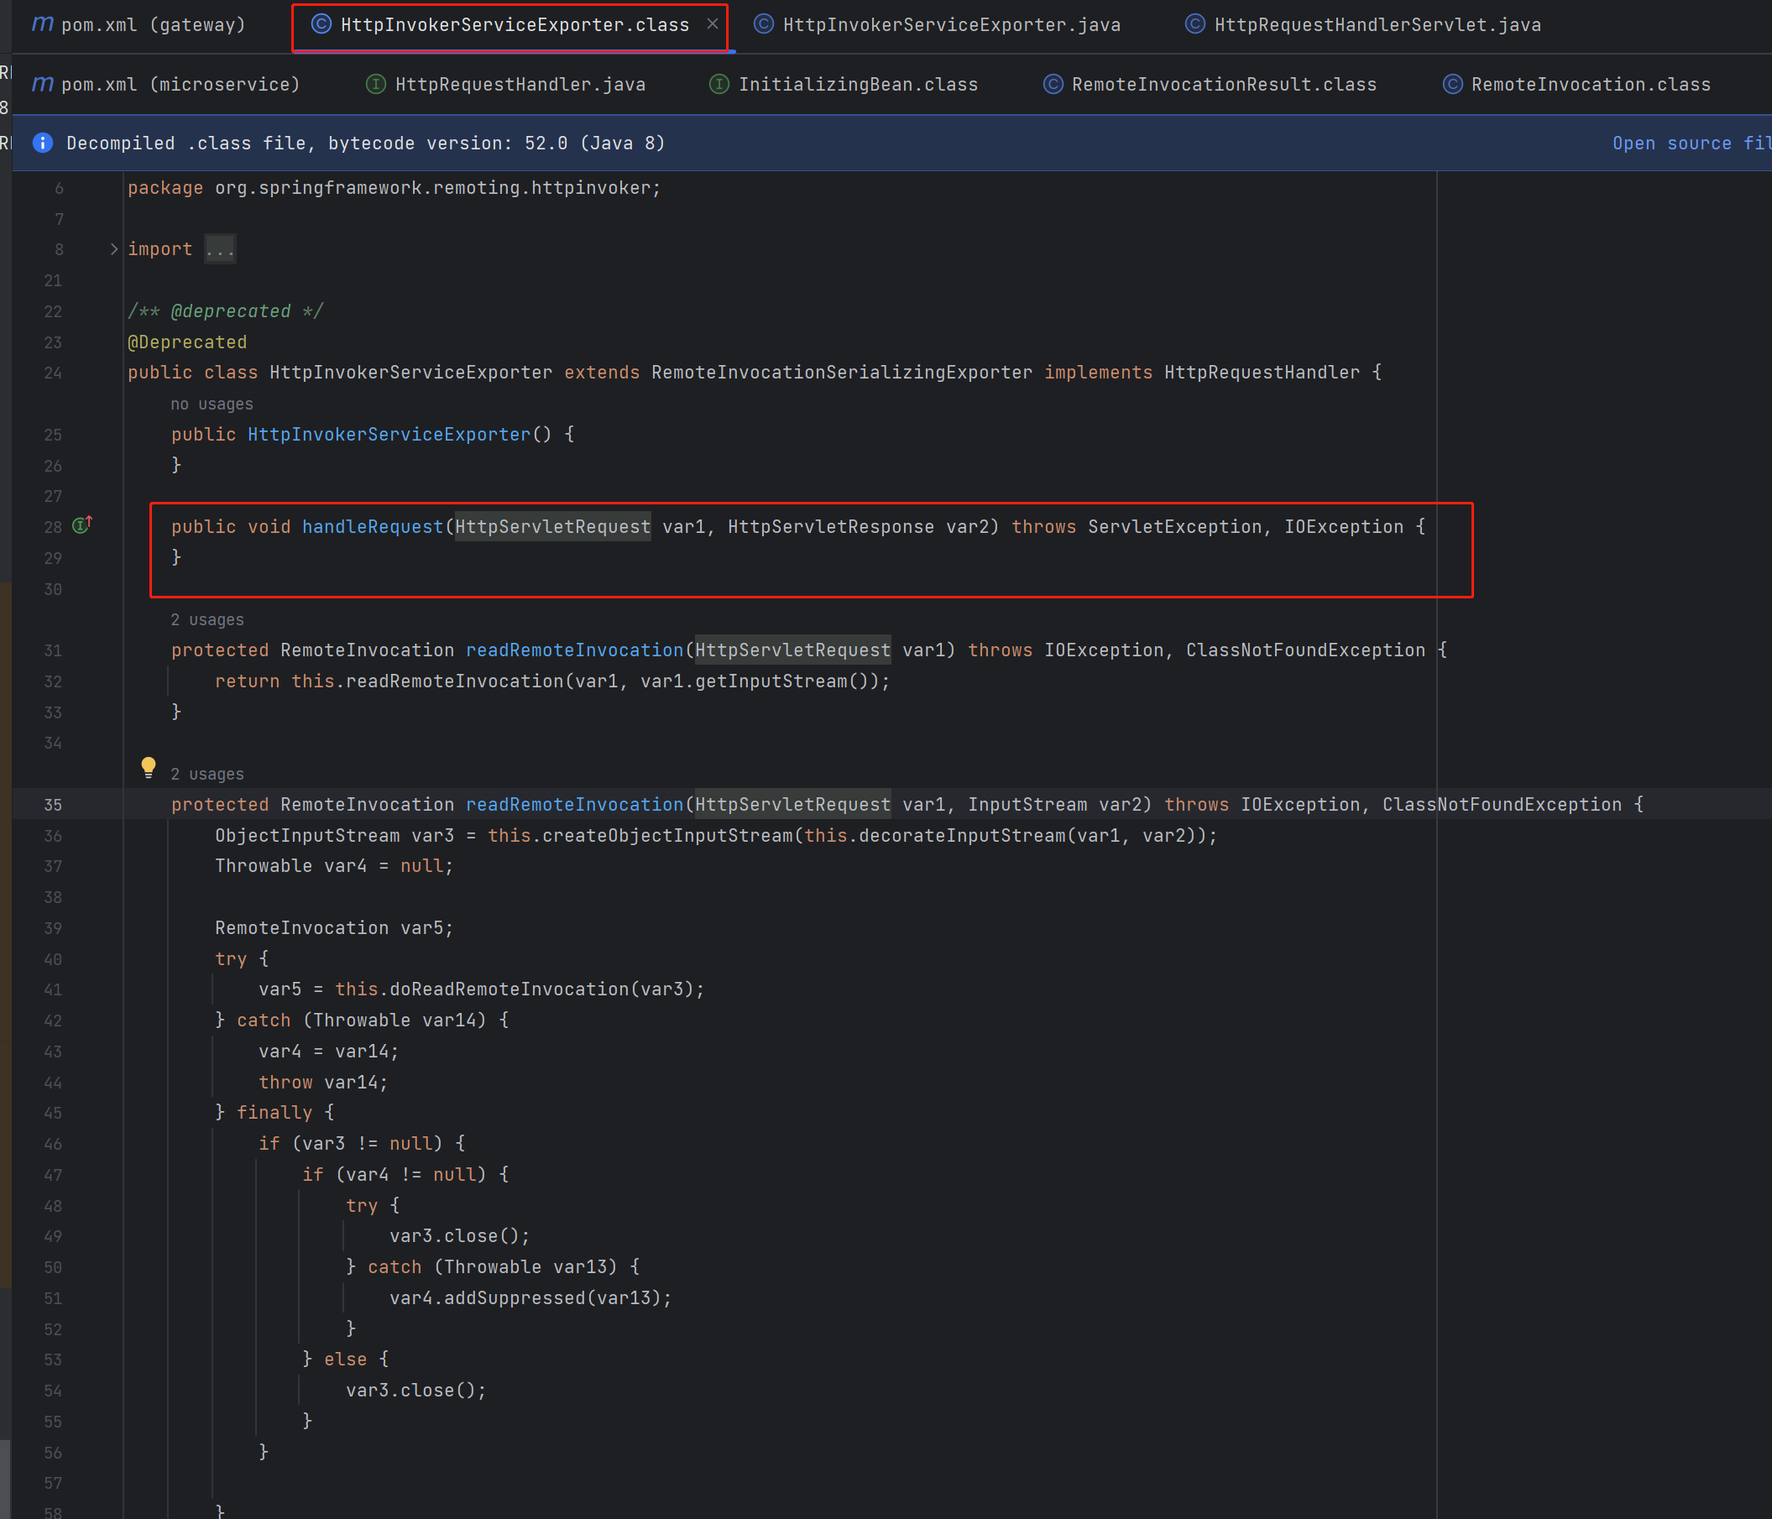
Task: Open the pom.xml (microservice) tab
Action: pyautogui.click(x=180, y=84)
